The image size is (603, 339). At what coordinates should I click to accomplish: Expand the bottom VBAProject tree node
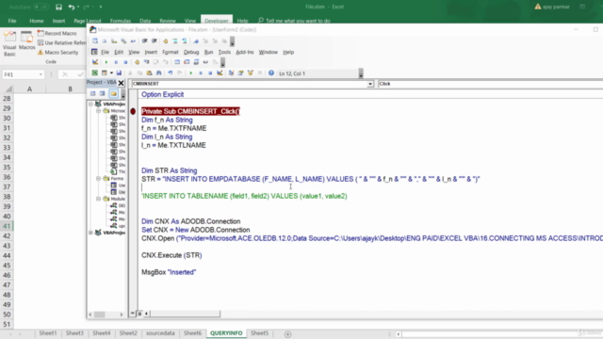pyautogui.click(x=90, y=233)
